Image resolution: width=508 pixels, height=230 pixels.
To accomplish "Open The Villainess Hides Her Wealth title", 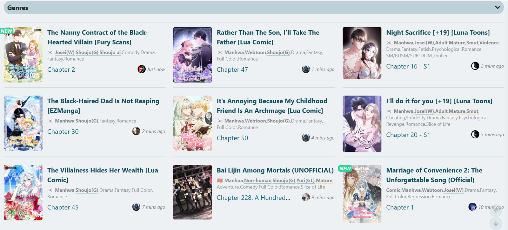I will tap(103, 175).
